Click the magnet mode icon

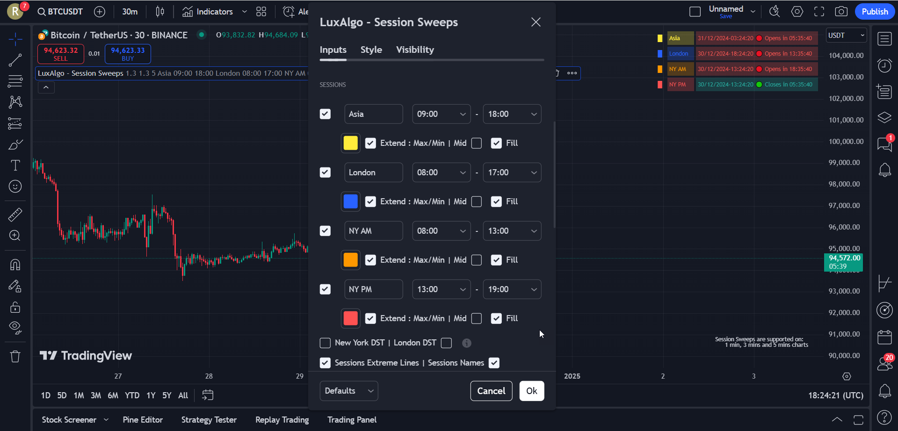pyautogui.click(x=15, y=265)
